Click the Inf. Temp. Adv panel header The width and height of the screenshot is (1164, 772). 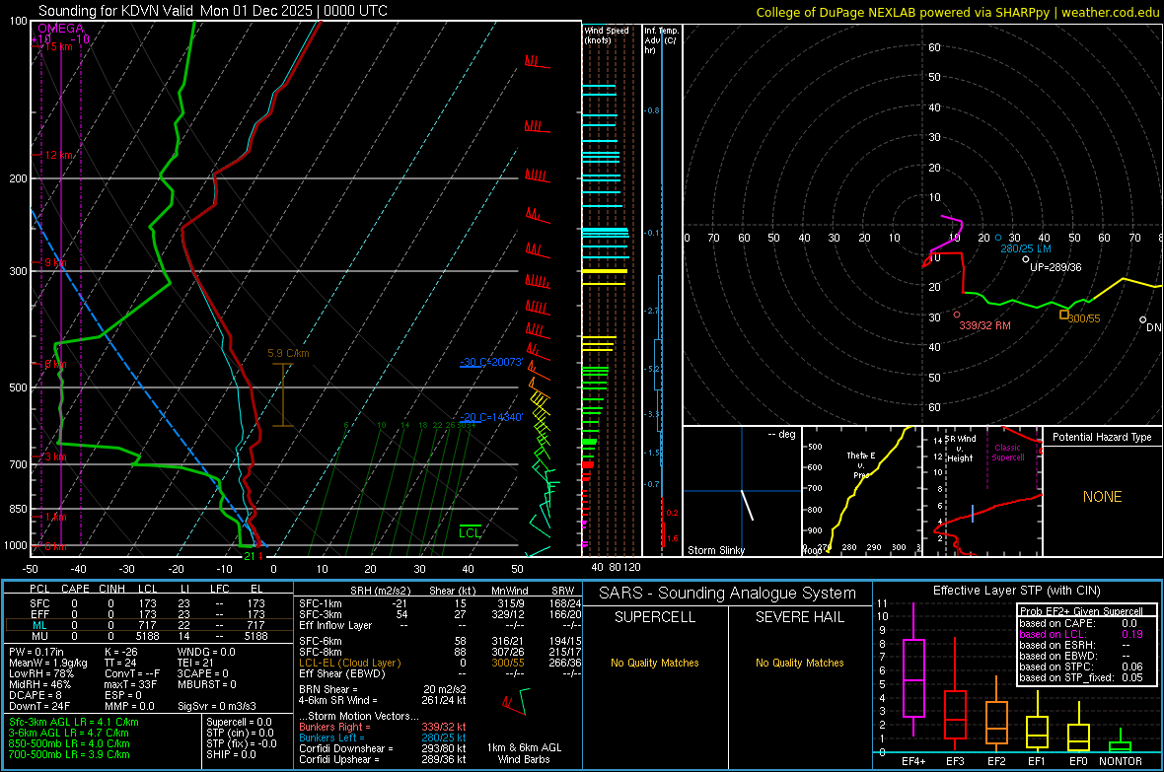coord(661,40)
